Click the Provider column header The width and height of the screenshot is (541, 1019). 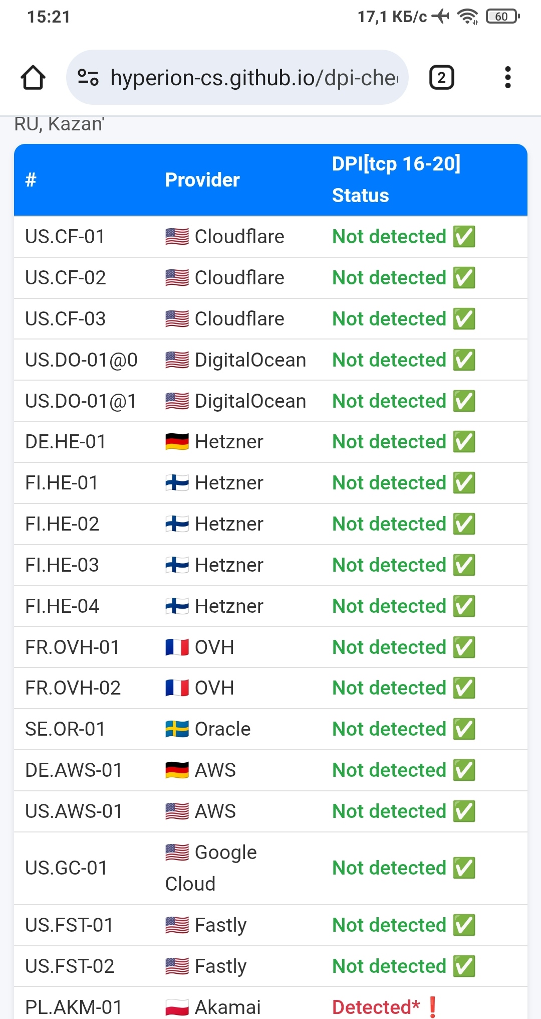click(x=202, y=180)
